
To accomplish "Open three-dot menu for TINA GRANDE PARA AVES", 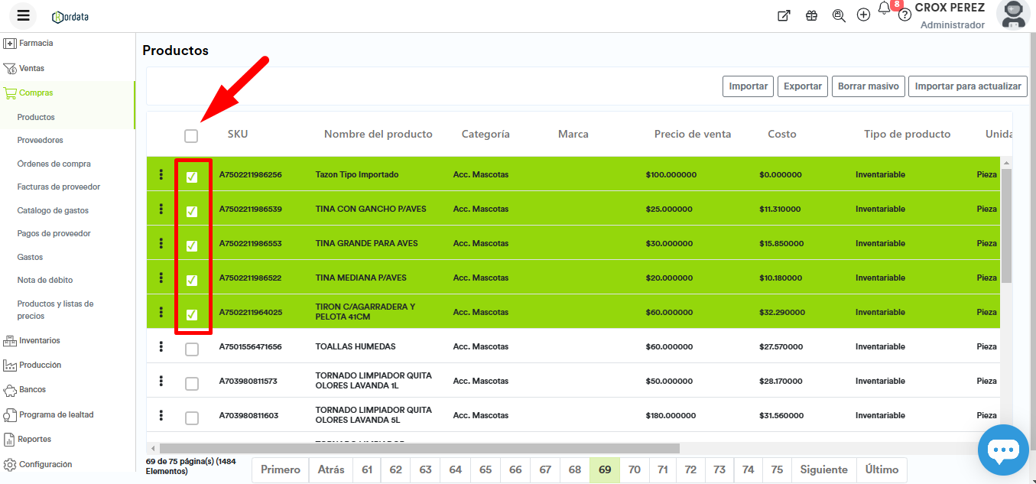I will click(x=161, y=244).
